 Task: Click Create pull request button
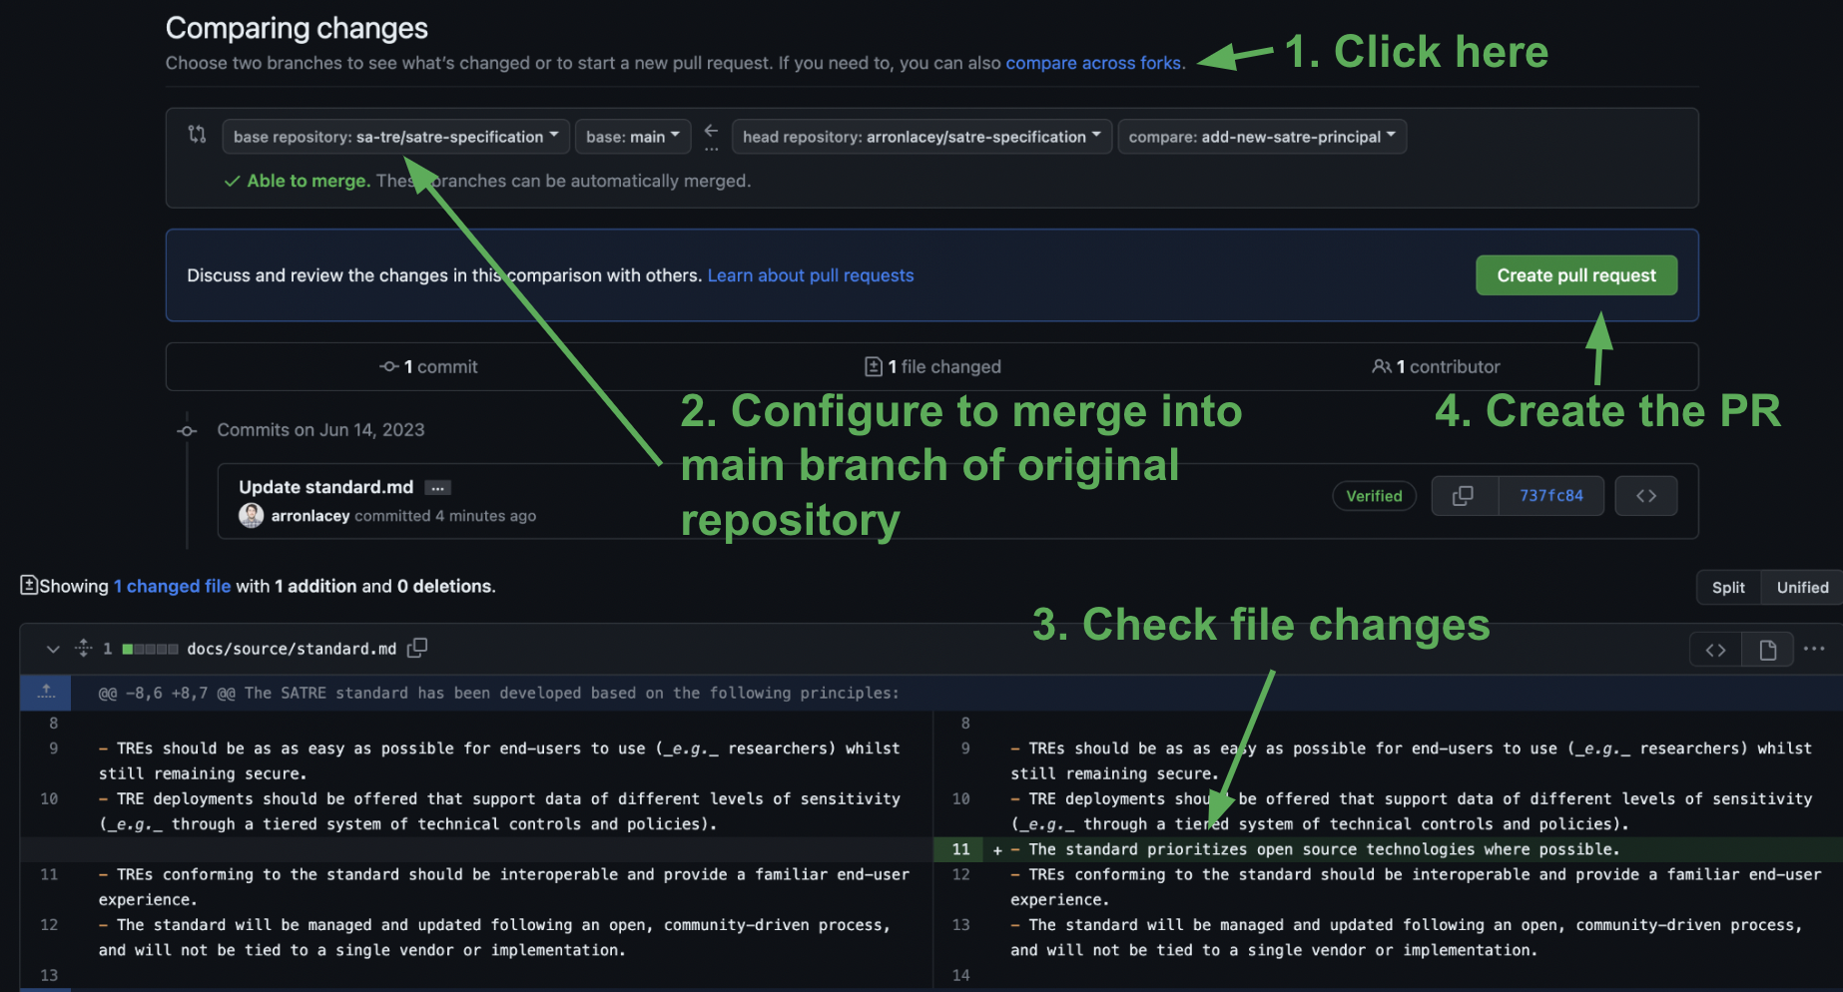pos(1576,275)
